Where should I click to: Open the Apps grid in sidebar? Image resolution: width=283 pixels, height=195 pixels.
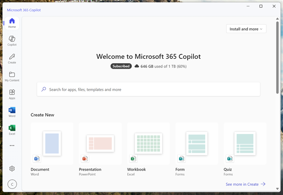[12, 94]
